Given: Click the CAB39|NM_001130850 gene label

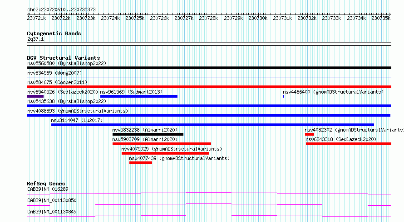Looking at the screenshot, I should pos(52,200).
